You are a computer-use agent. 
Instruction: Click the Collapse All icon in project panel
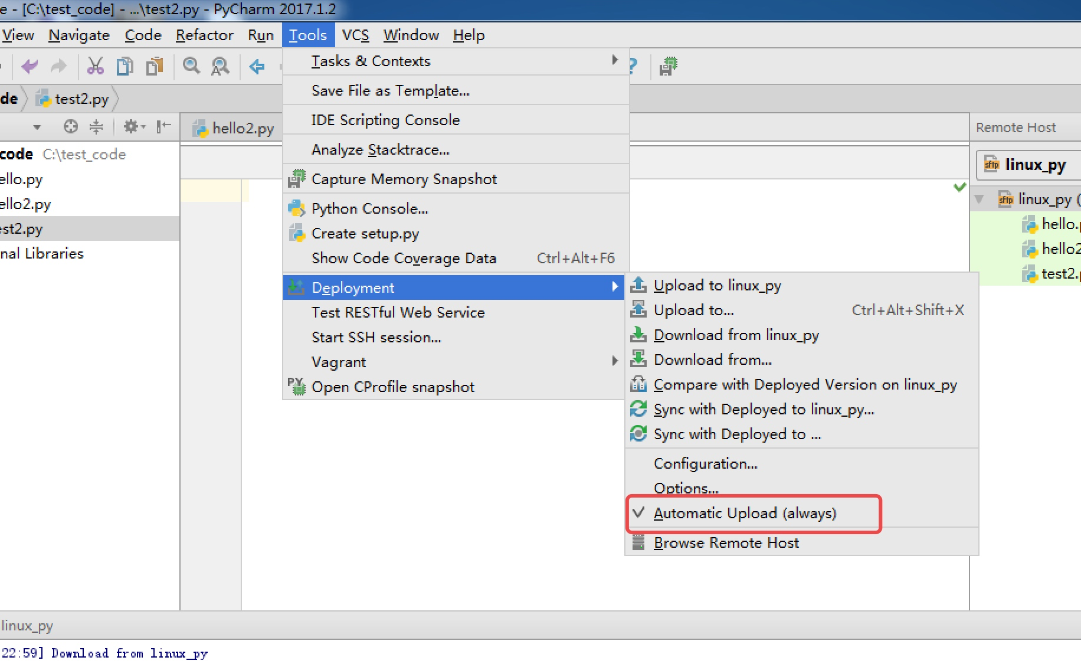click(x=96, y=126)
